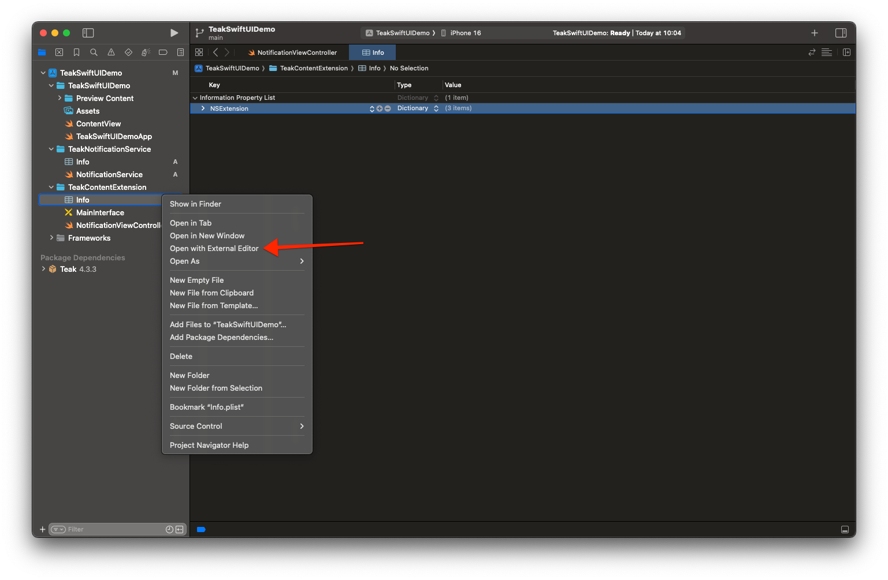
Task: Toggle the debug area at bottom right
Action: tap(845, 529)
